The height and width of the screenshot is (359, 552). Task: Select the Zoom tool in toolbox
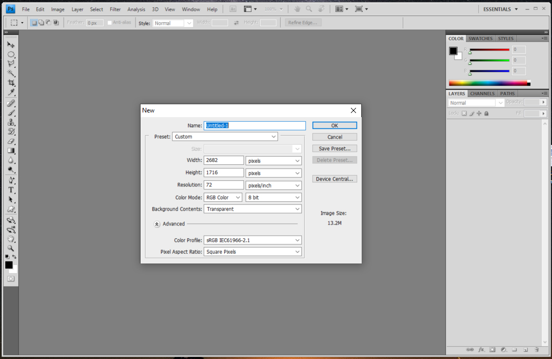(x=11, y=248)
